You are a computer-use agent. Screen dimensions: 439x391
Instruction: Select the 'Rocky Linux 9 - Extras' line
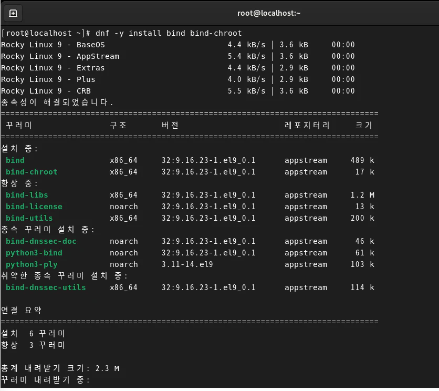pyautogui.click(x=178, y=68)
